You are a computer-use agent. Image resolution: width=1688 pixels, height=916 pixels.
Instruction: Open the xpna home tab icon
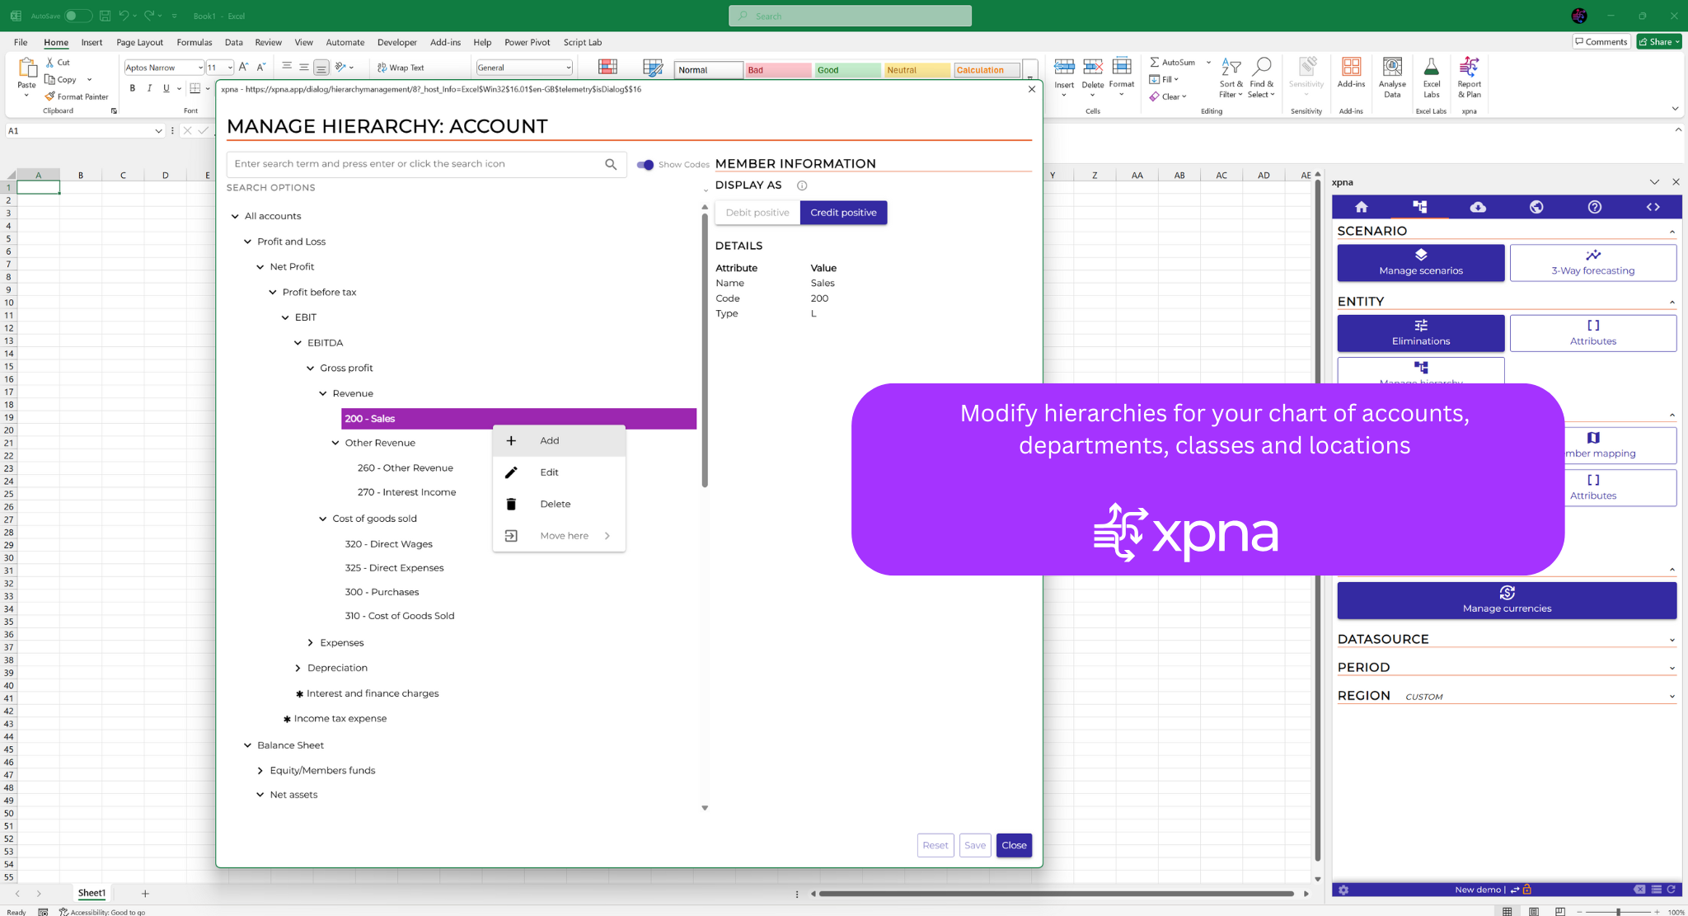[x=1361, y=207]
